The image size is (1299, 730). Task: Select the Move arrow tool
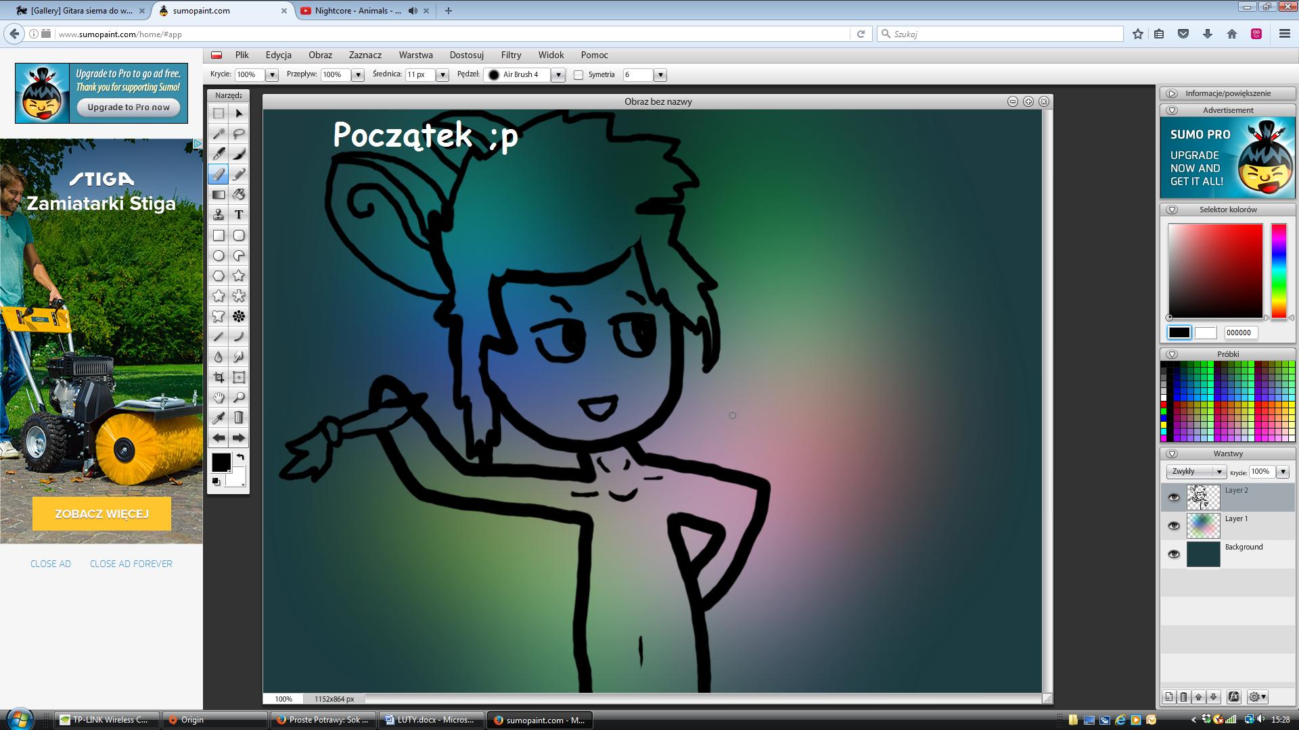239,114
